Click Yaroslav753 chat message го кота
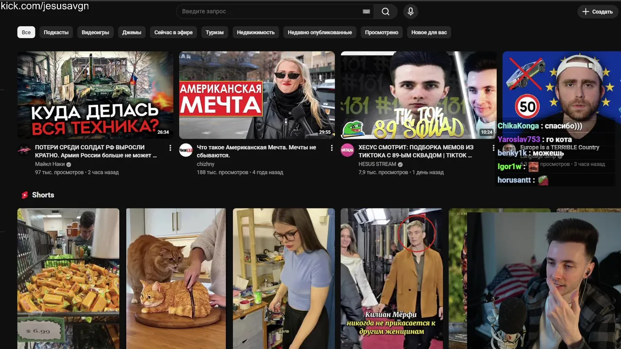The height and width of the screenshot is (349, 621). coord(559,140)
